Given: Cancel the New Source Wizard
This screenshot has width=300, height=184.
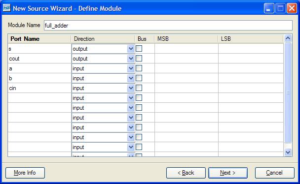Looking at the screenshot, I should coord(274,173).
